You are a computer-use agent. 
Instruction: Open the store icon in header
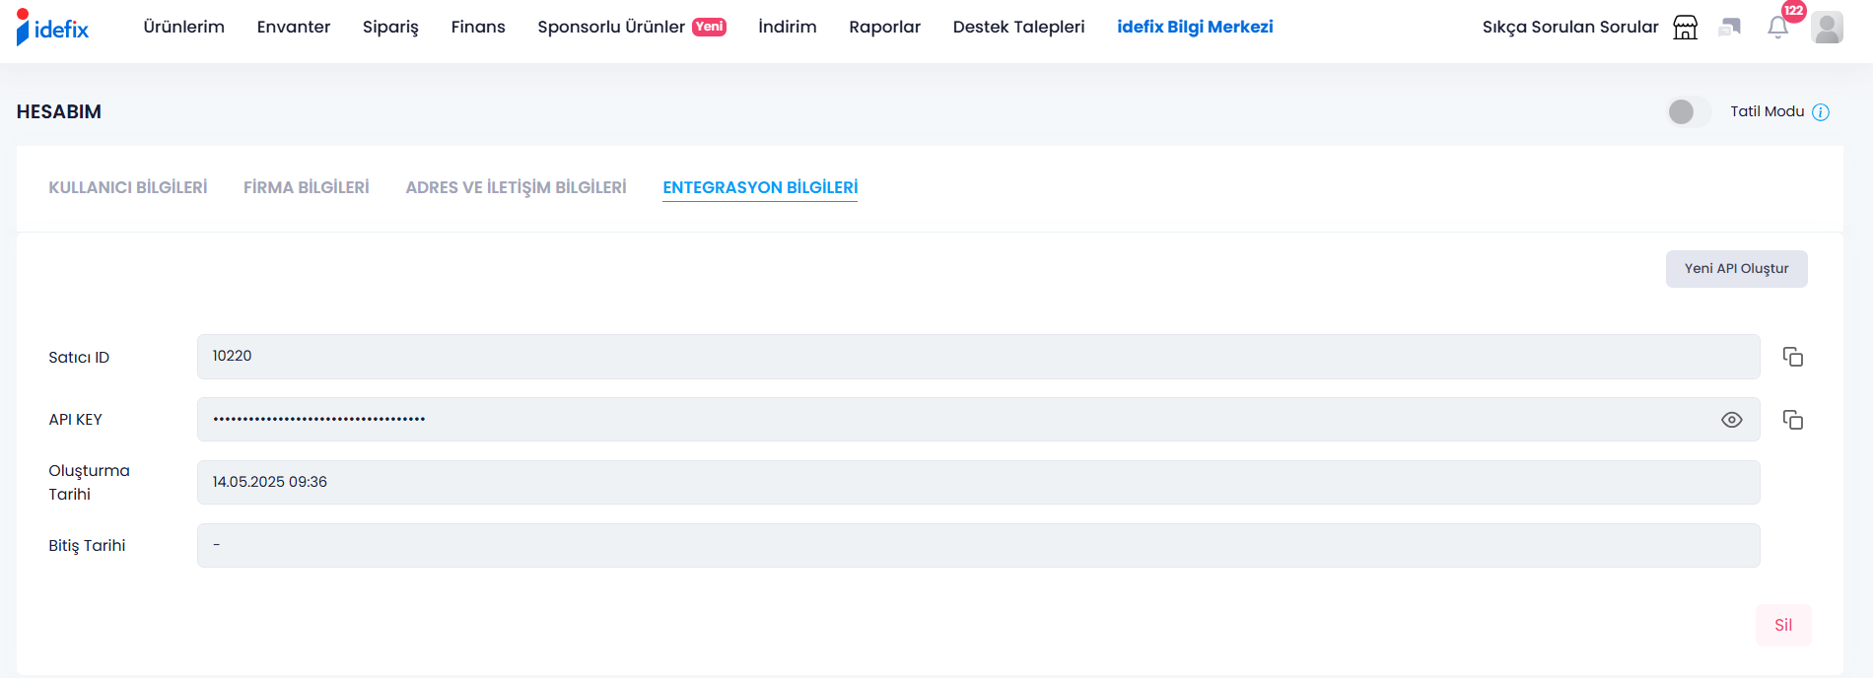1686,28
